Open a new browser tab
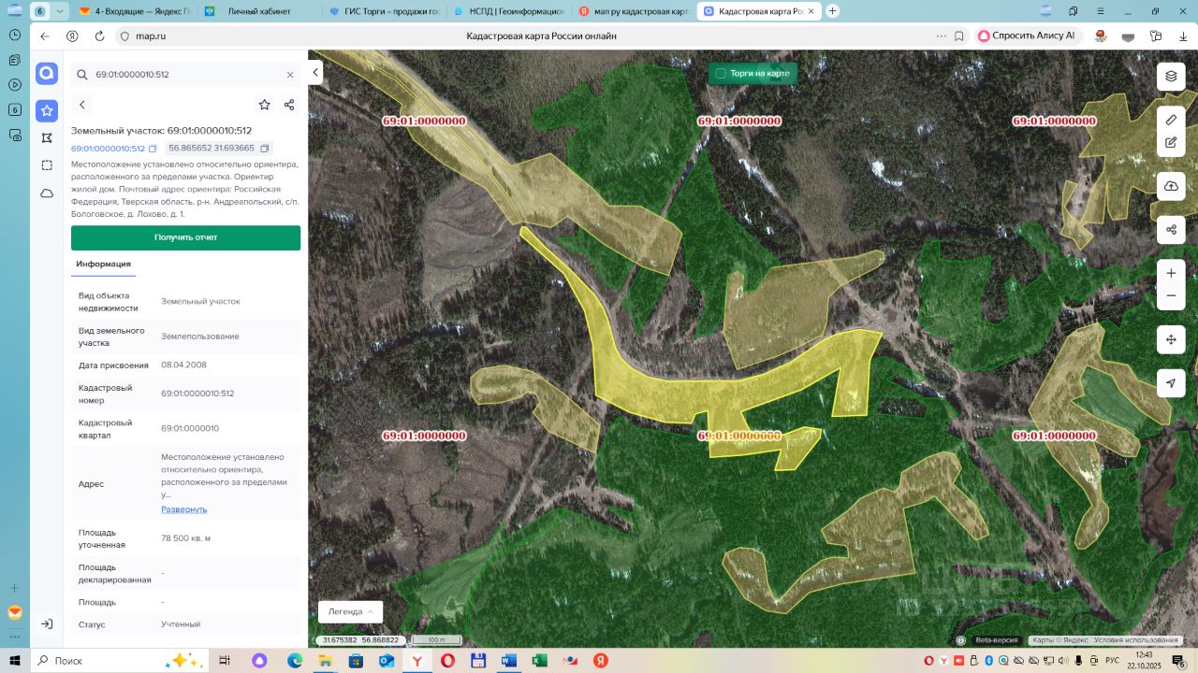 pos(832,11)
